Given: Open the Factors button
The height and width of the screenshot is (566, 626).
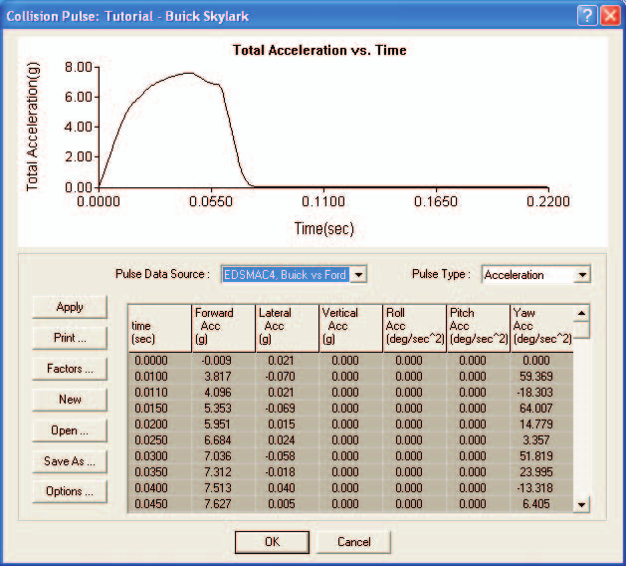Looking at the screenshot, I should pyautogui.click(x=70, y=369).
